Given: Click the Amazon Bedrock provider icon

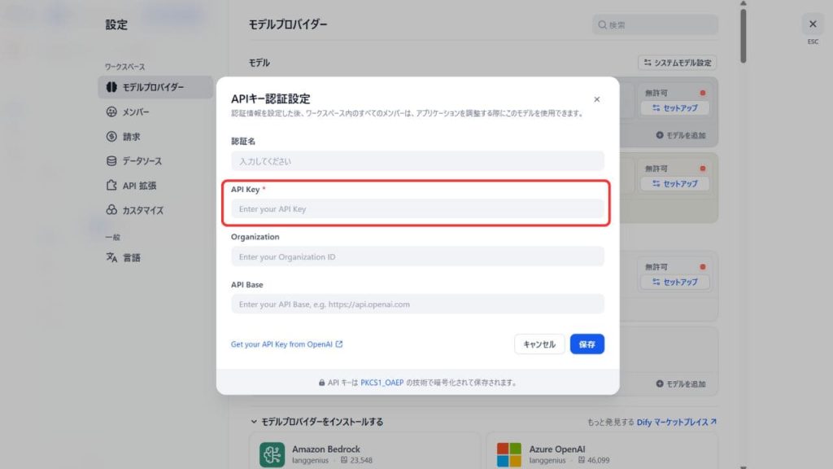Looking at the screenshot, I should [x=272, y=454].
